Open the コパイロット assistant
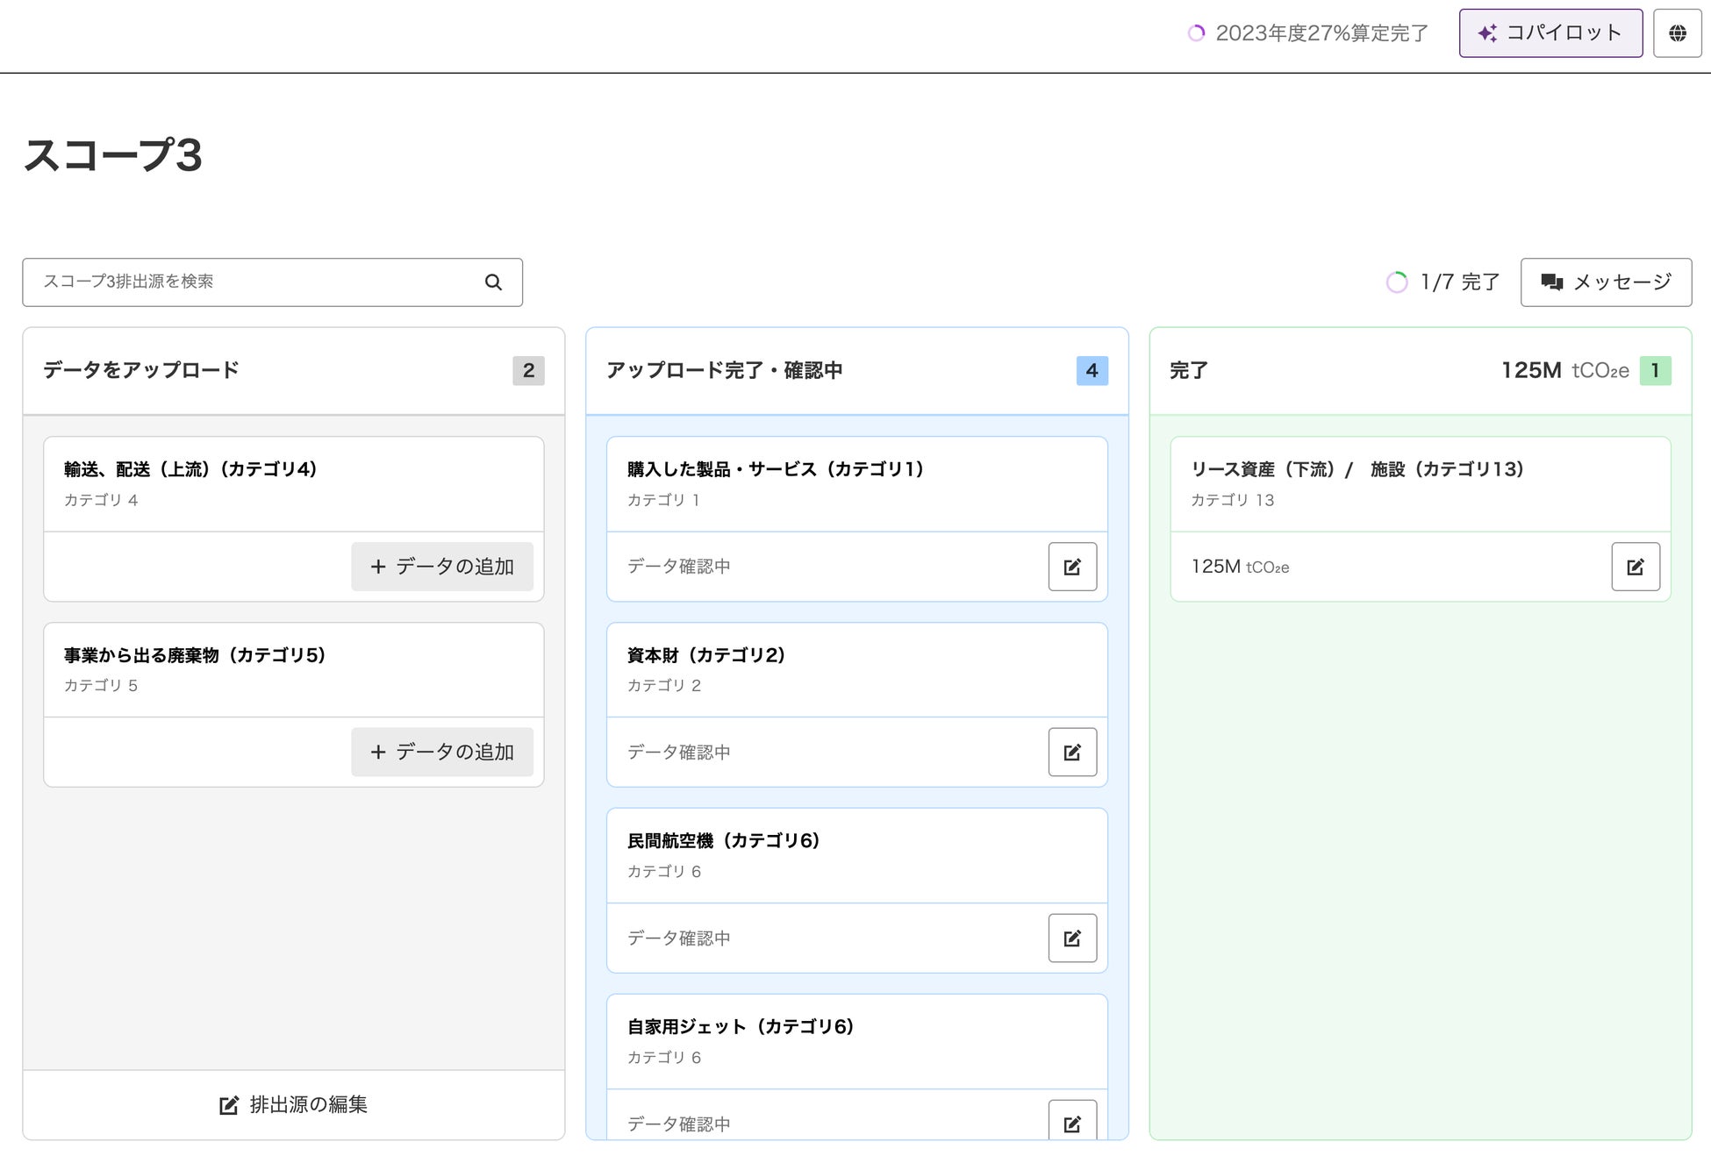Screen dimensions: 1711x1156 tap(1550, 33)
